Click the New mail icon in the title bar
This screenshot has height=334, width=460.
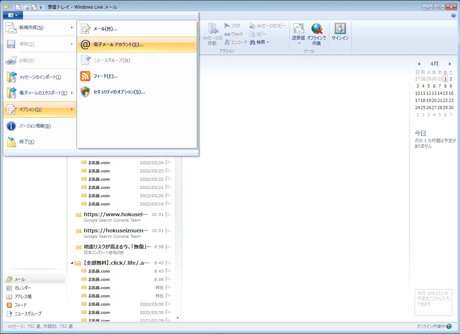click(x=18, y=7)
